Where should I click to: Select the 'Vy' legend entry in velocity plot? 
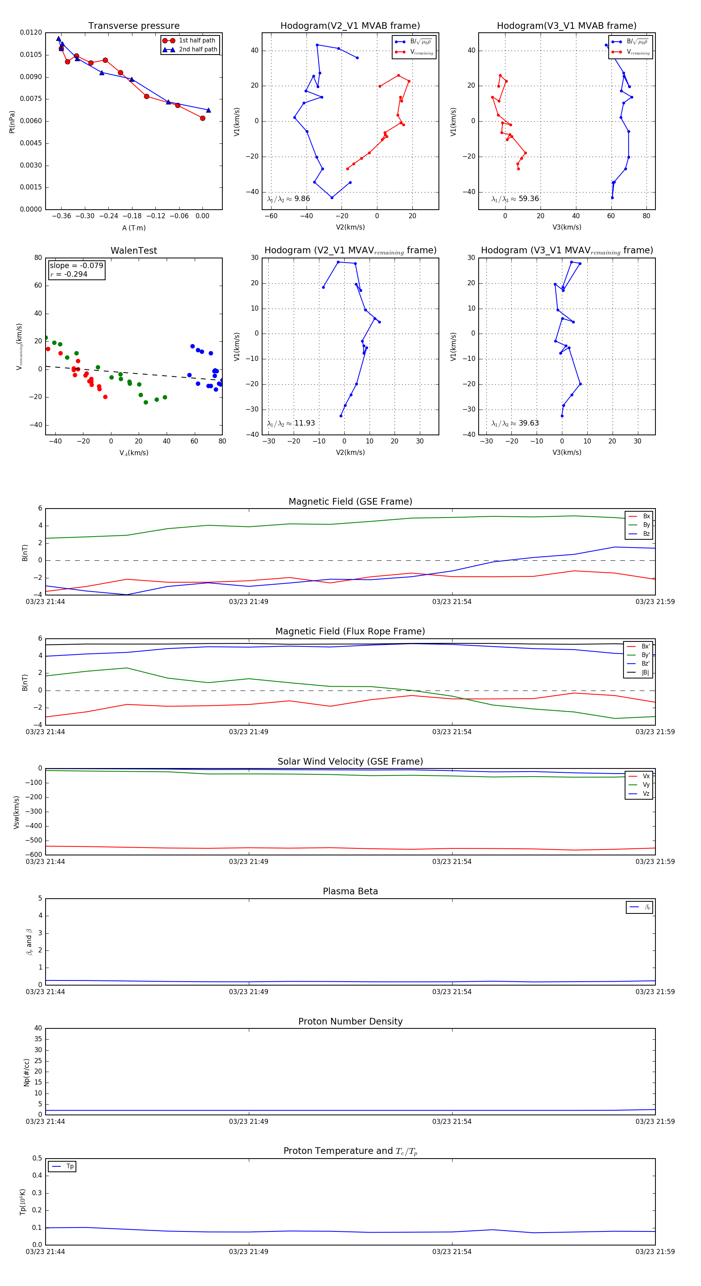[x=639, y=785]
